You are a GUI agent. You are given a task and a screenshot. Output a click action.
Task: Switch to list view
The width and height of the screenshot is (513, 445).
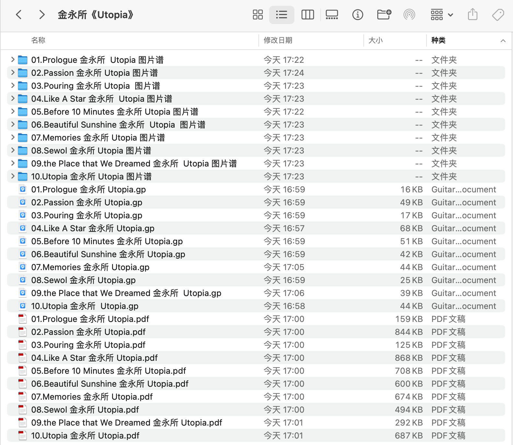[x=281, y=15]
